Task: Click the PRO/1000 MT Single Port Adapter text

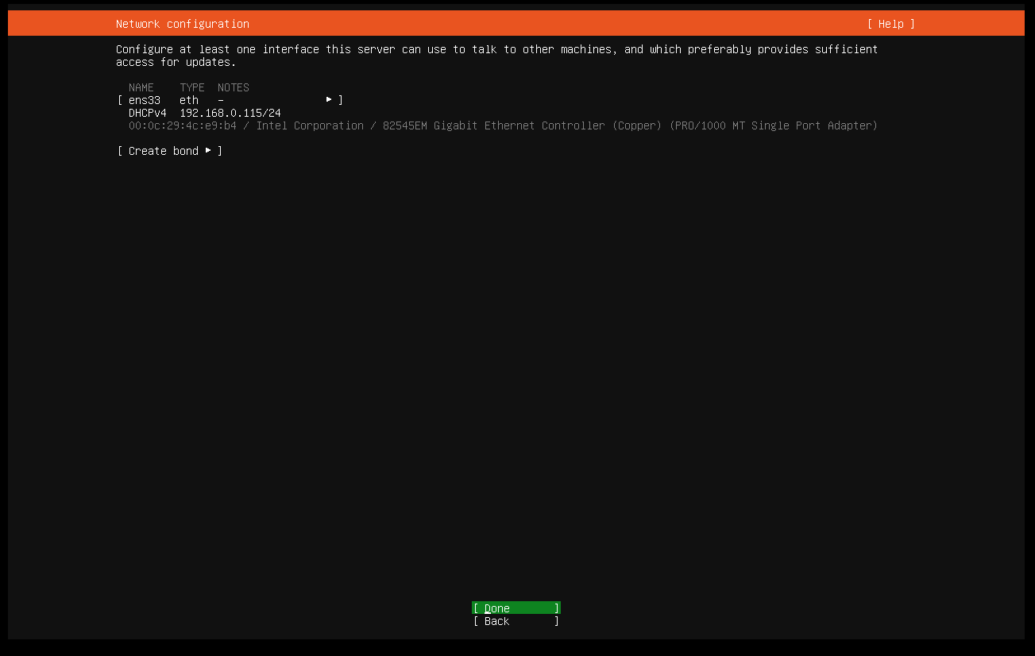Action: tap(774, 125)
